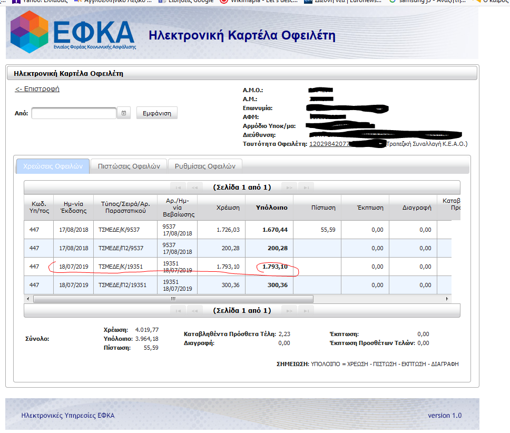Switch to Πιστώσεις Οφειλών tab
Screen dimensions: 510x433
tap(129, 166)
